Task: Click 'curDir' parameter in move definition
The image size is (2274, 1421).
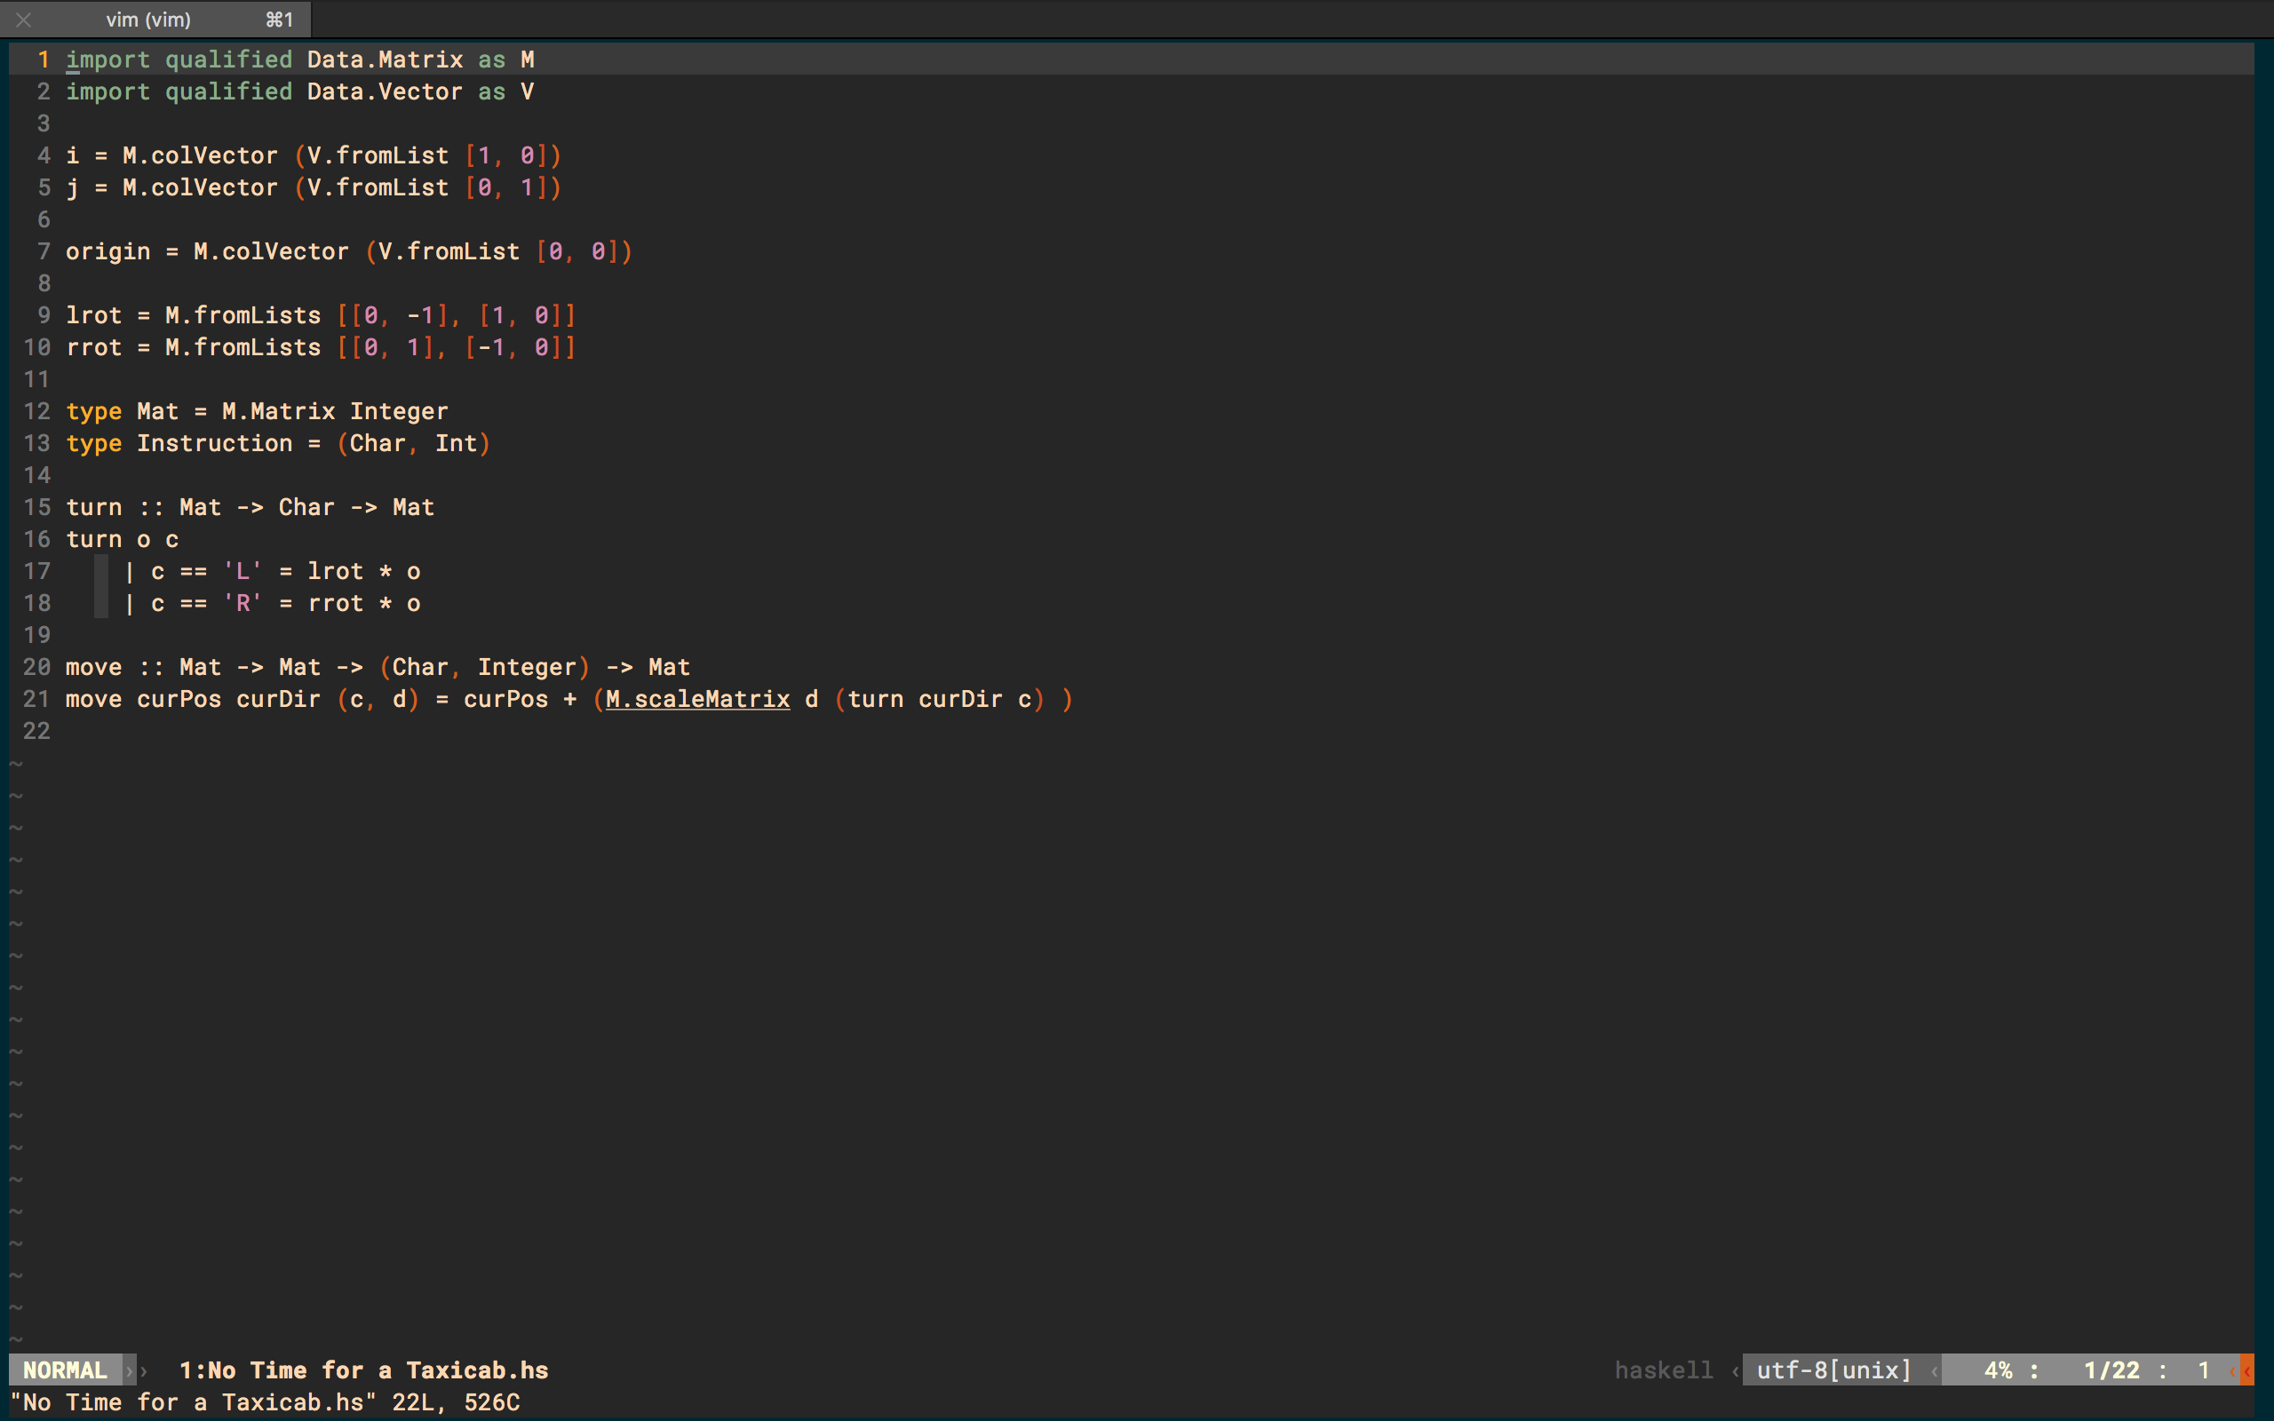Action: 278,699
